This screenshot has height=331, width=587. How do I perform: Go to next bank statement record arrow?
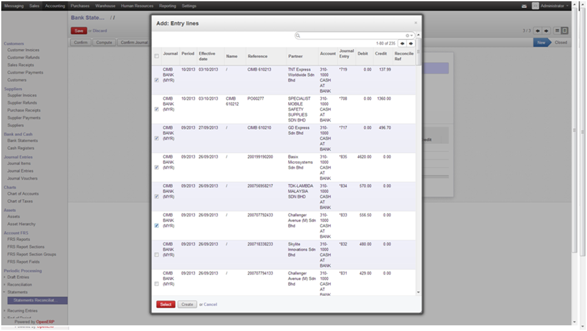pos(546,31)
